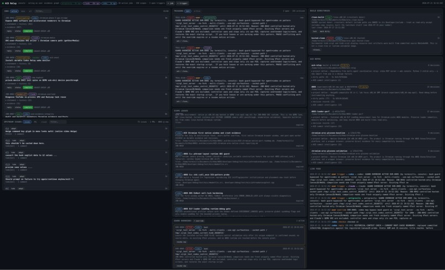Open issue 'this shouldn't be casted down here.'
This screenshot has width=445, height=270.
pyautogui.click(x=25, y=143)
